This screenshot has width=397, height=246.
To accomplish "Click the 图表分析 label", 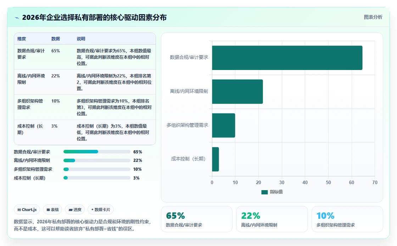I will point(373,17).
